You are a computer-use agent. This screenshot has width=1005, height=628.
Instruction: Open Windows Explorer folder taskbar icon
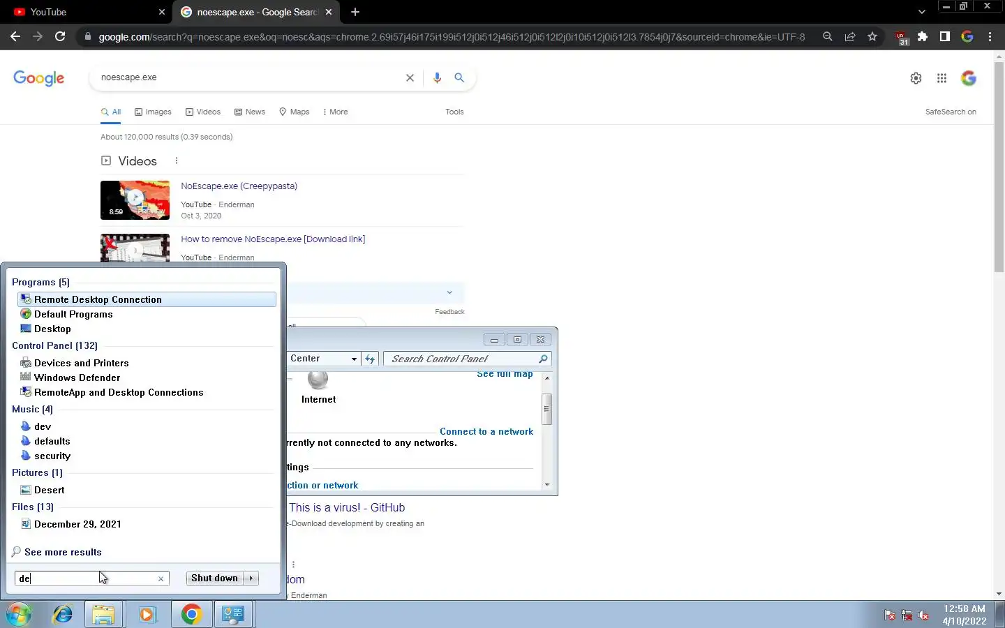click(104, 614)
